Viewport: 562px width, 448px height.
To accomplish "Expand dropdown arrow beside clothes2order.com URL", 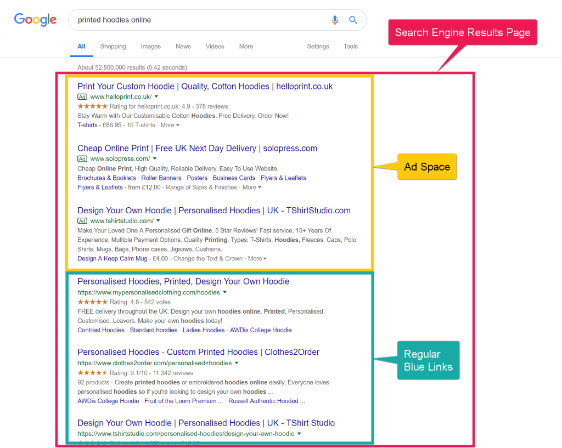I will 237,363.
